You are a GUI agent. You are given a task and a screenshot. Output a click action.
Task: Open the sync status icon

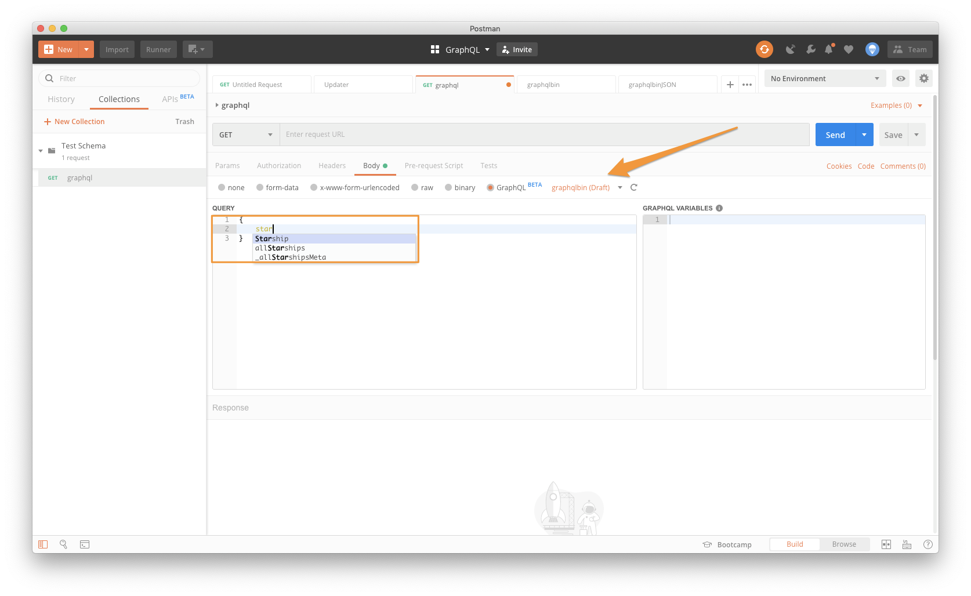(764, 49)
